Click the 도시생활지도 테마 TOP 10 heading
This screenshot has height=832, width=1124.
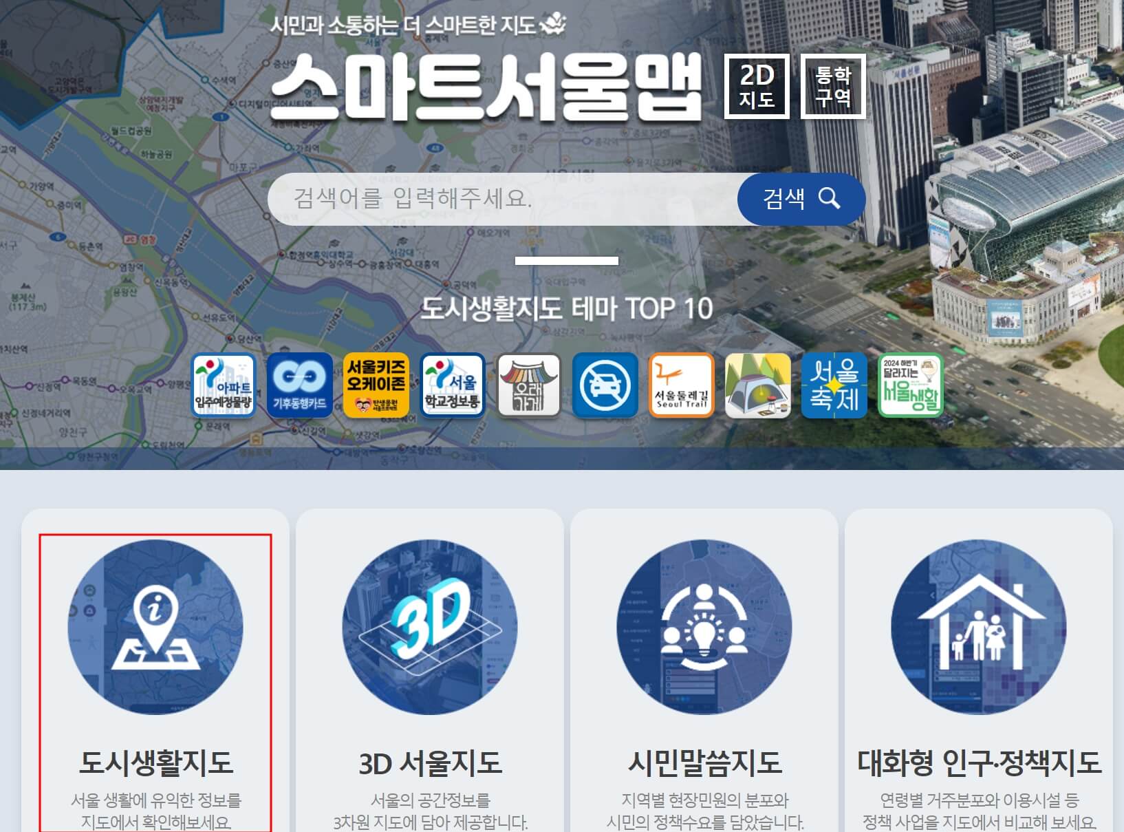(567, 309)
